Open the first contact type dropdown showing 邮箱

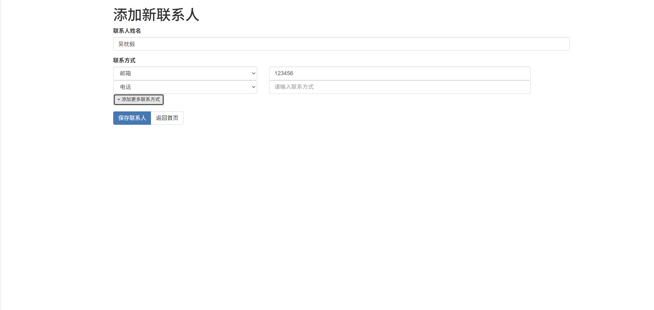click(x=185, y=73)
